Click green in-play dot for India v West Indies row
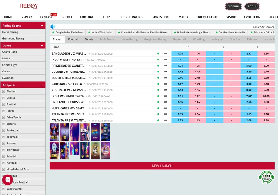The image size is (278, 195). point(158,59)
